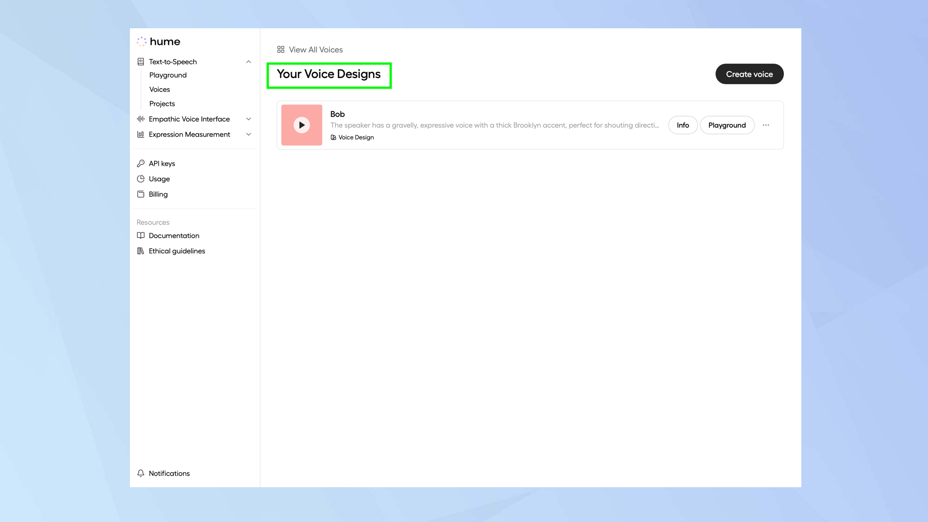This screenshot has width=928, height=522.
Task: Click the View All Voices grid icon
Action: coord(281,50)
